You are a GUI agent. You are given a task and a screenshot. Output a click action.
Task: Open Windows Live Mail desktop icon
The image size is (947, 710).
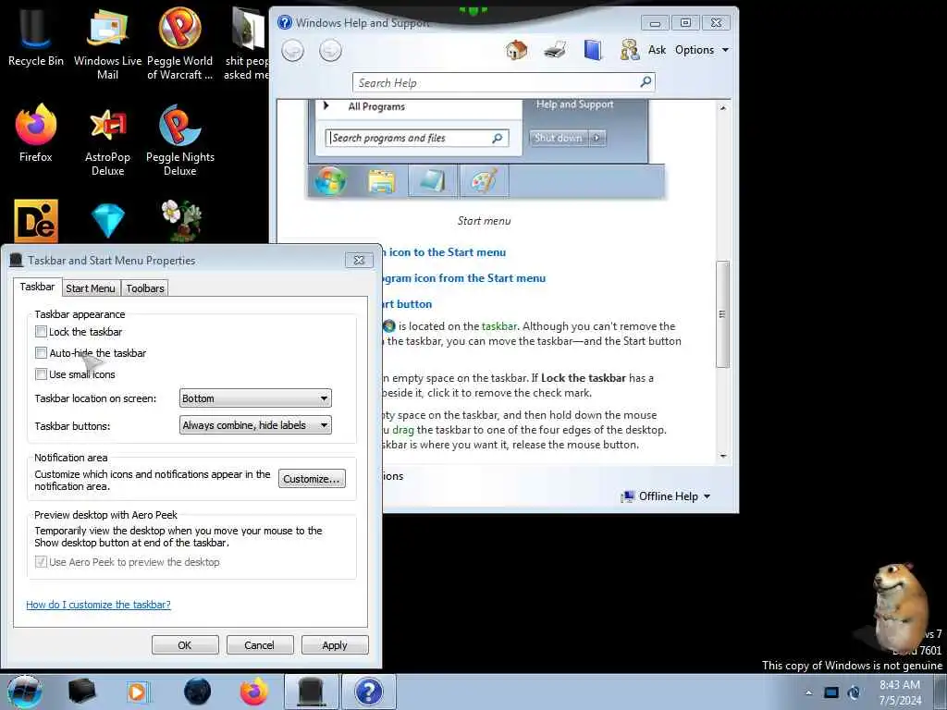tap(107, 43)
